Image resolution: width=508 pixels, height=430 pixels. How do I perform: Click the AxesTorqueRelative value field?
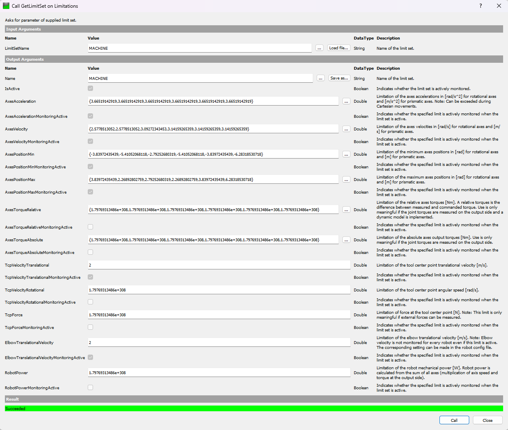point(213,209)
